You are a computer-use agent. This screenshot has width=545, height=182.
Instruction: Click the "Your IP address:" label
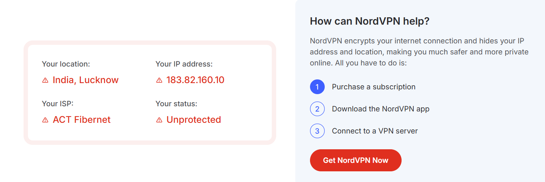(x=184, y=64)
